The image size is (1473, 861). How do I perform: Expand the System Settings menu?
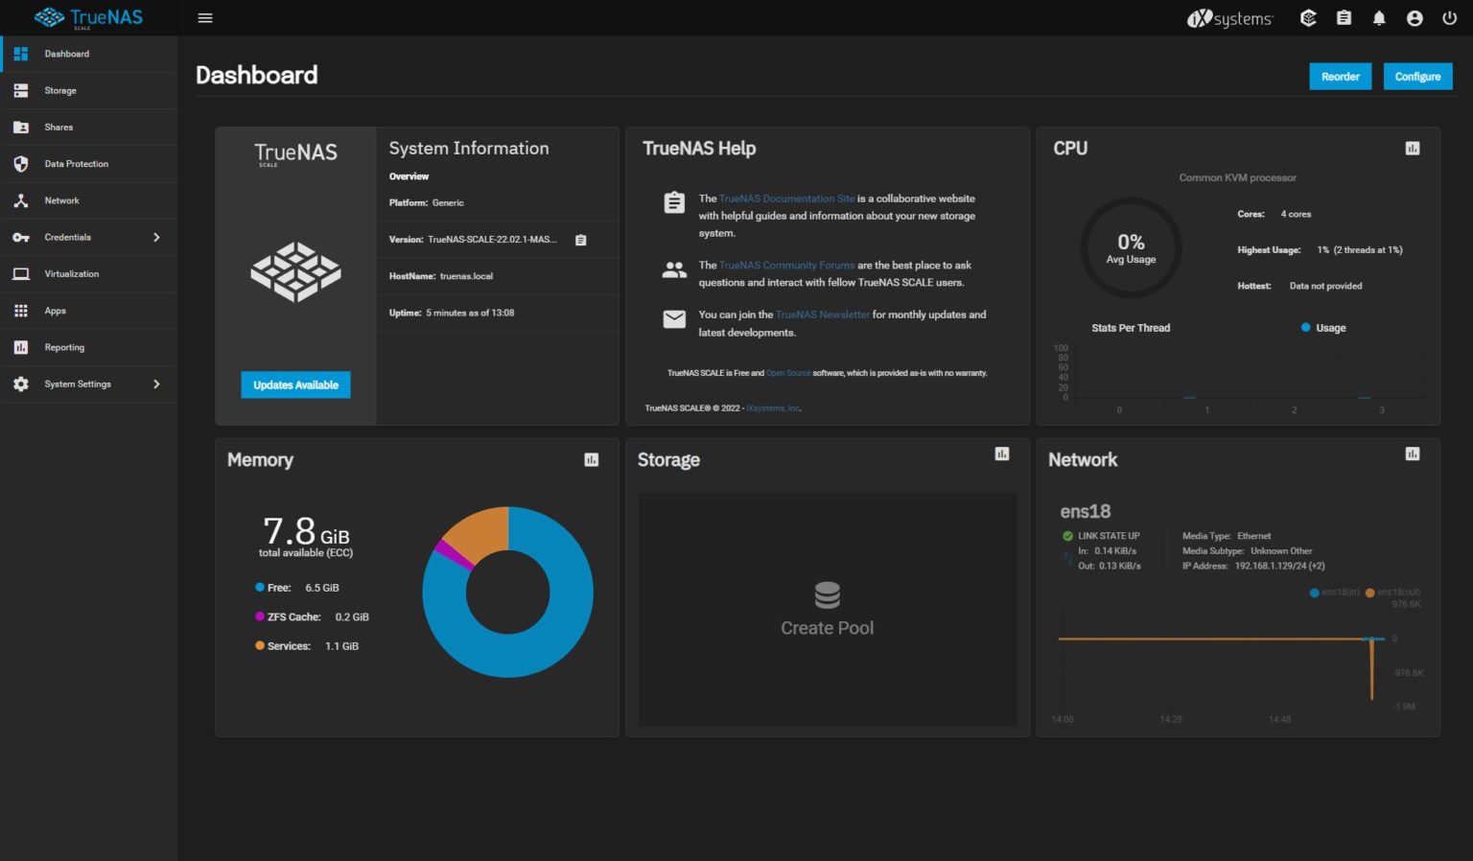click(76, 384)
